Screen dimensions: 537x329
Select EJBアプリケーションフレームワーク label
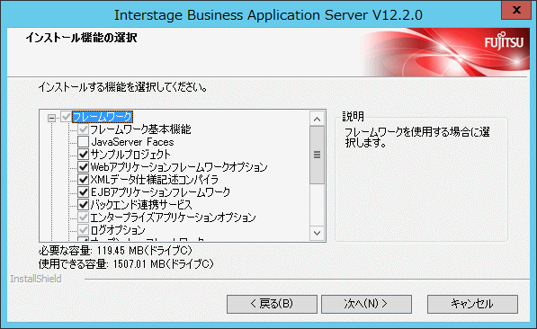tap(160, 192)
